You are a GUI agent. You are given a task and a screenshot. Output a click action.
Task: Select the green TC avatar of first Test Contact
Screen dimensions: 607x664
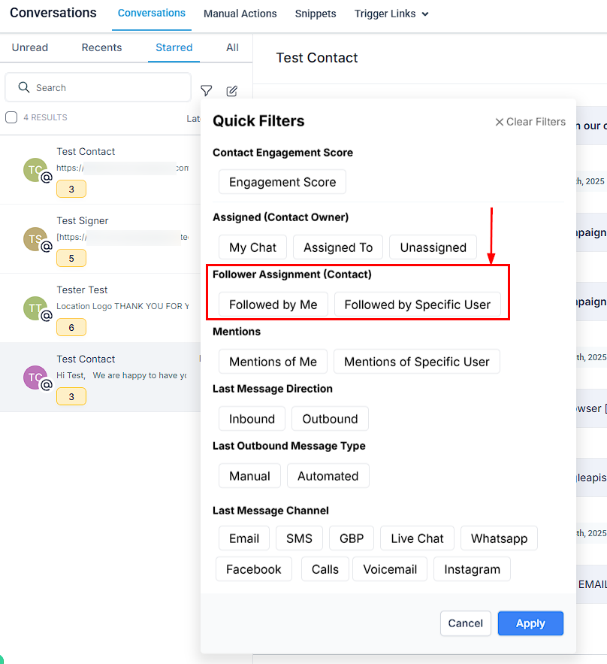[35, 170]
